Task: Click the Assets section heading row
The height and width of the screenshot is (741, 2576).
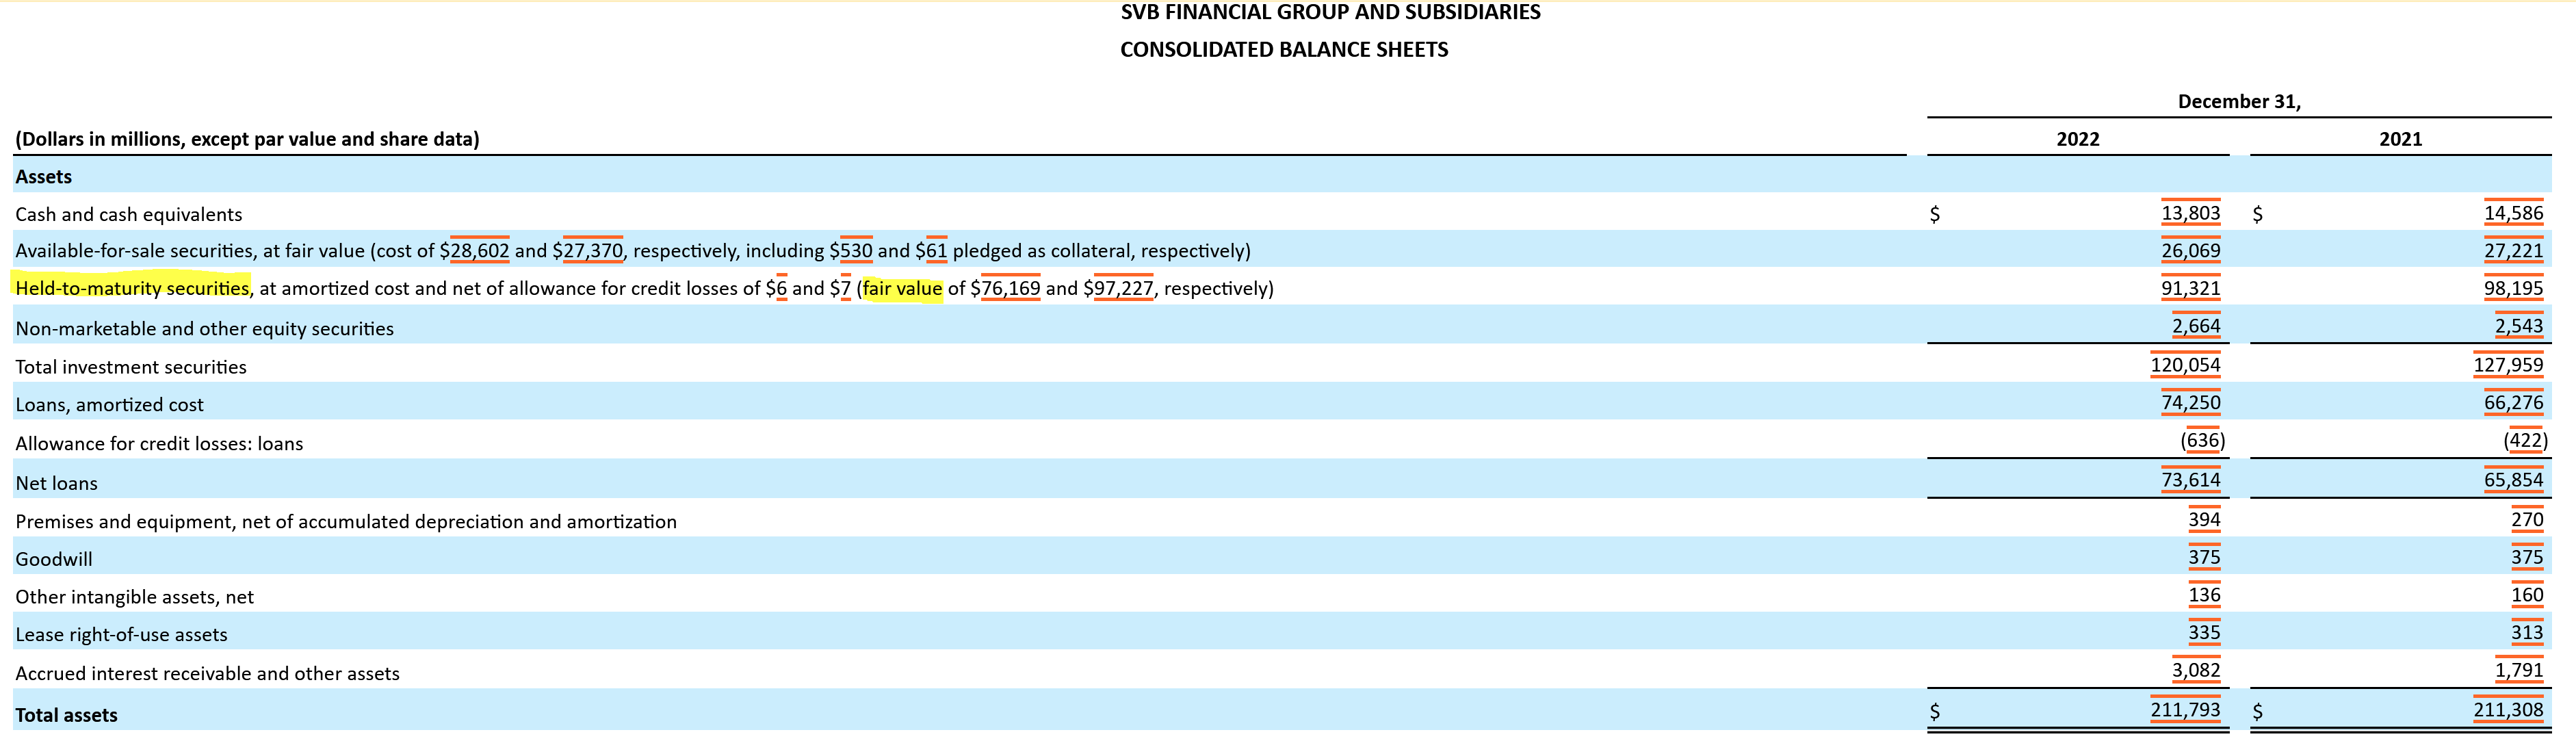Action: (44, 177)
